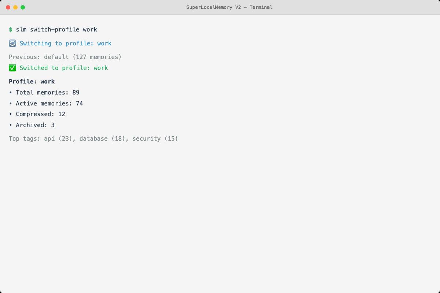Click the 'Archived: 3' line
The height and width of the screenshot is (293, 440).
tap(32, 125)
